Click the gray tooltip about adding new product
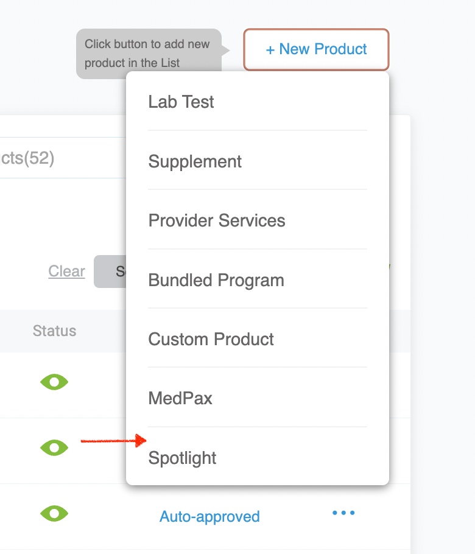Image resolution: width=475 pixels, height=554 pixels. 148,54
